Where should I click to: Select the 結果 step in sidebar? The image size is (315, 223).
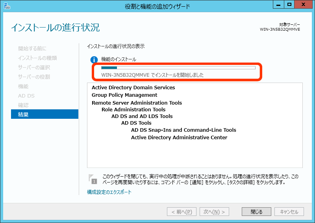pos(44,114)
